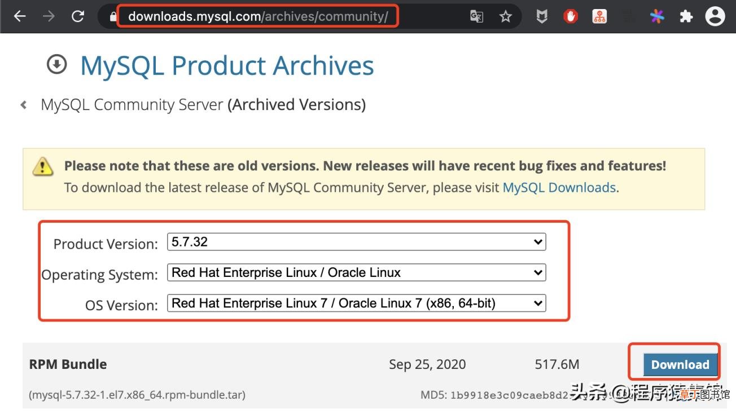Reload the page with refresh icon
The image size is (736, 414).
click(x=78, y=16)
